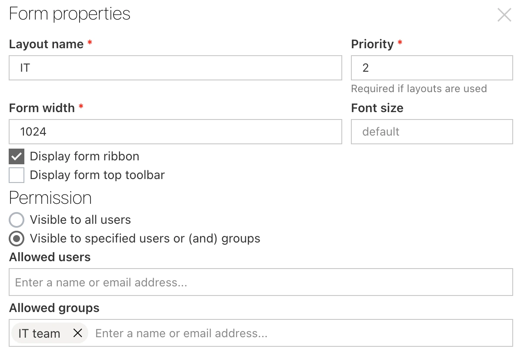Select Visible to all users option
This screenshot has height=352, width=514.
click(x=17, y=220)
